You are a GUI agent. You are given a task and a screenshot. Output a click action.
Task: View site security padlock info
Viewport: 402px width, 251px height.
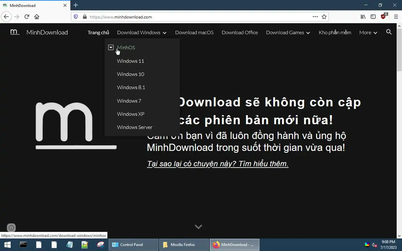84,17
